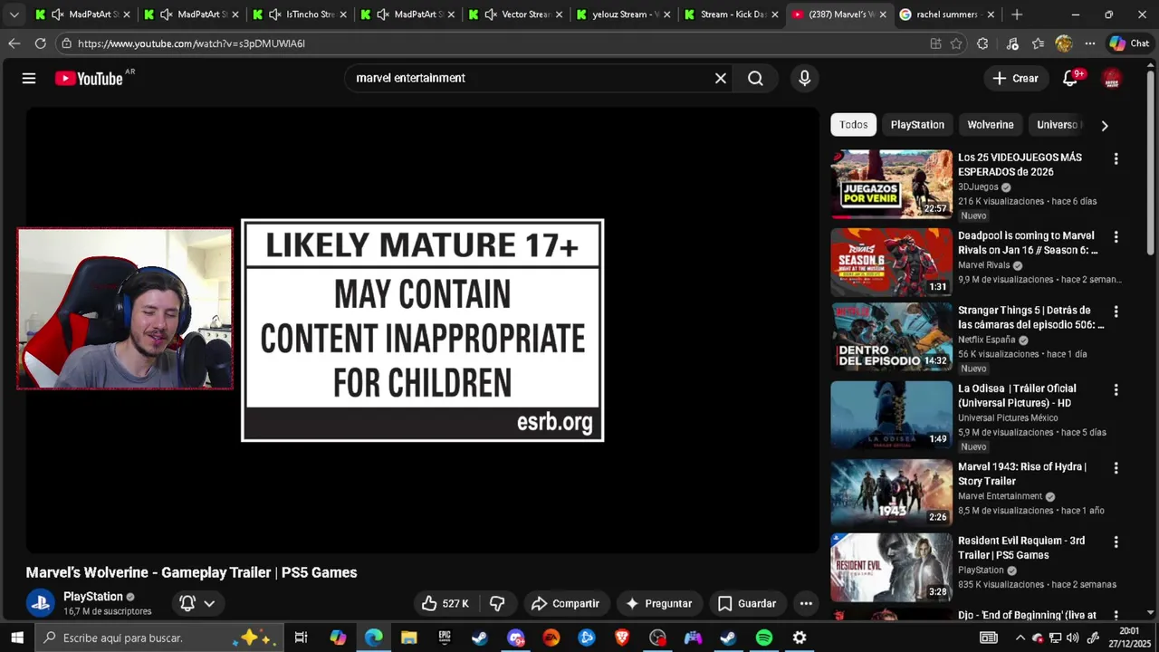The width and height of the screenshot is (1159, 652).
Task: Open options for La Odisea trailer
Action: click(1116, 389)
